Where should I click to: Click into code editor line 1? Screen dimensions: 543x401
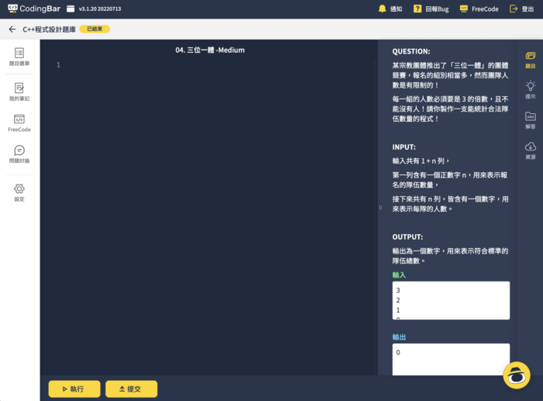[x=217, y=65]
